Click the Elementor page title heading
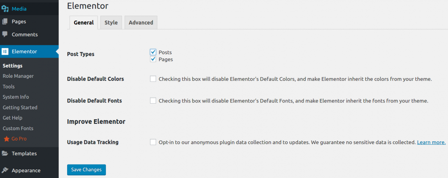The width and height of the screenshot is (448, 178). (x=88, y=6)
